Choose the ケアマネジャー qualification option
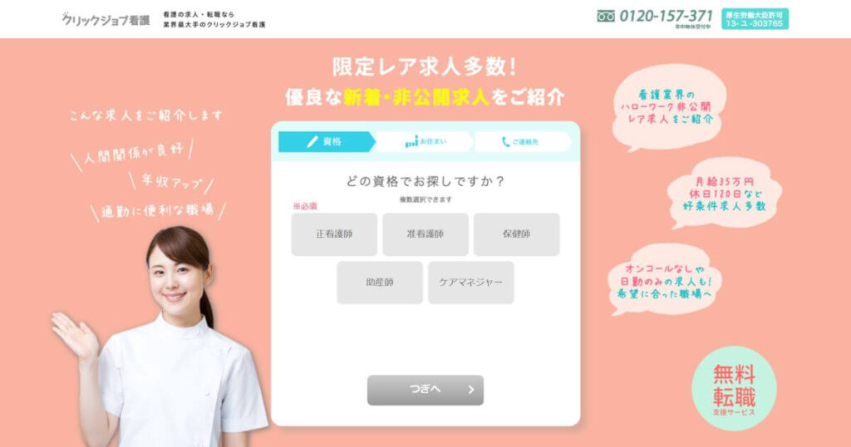 (x=471, y=282)
